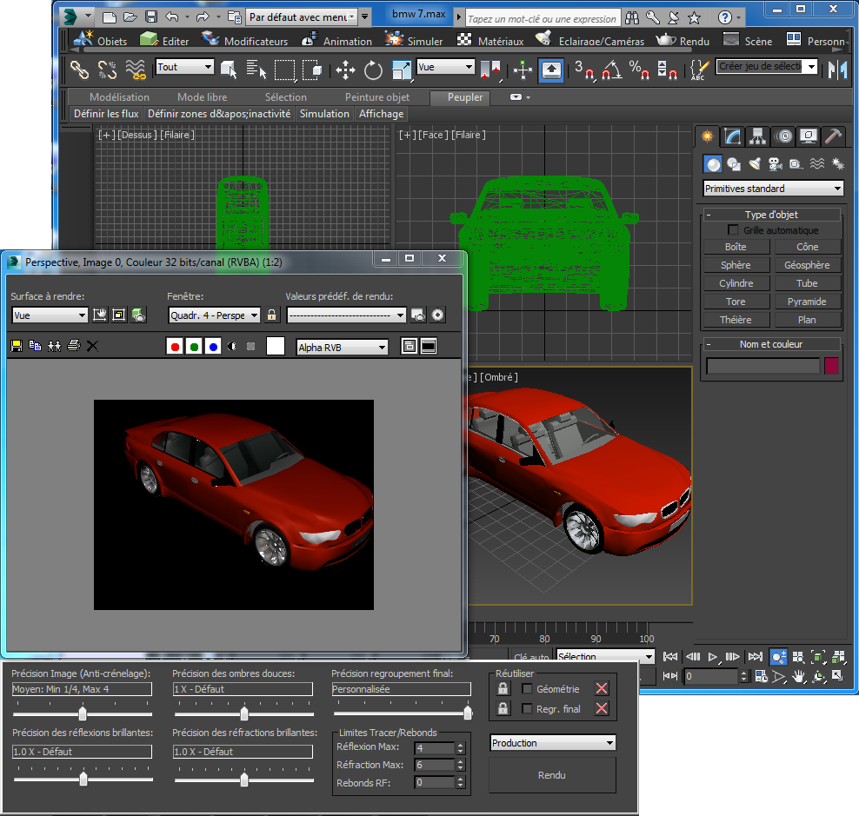Open the Production render mode dropdown
This screenshot has width=859, height=816.
[553, 743]
